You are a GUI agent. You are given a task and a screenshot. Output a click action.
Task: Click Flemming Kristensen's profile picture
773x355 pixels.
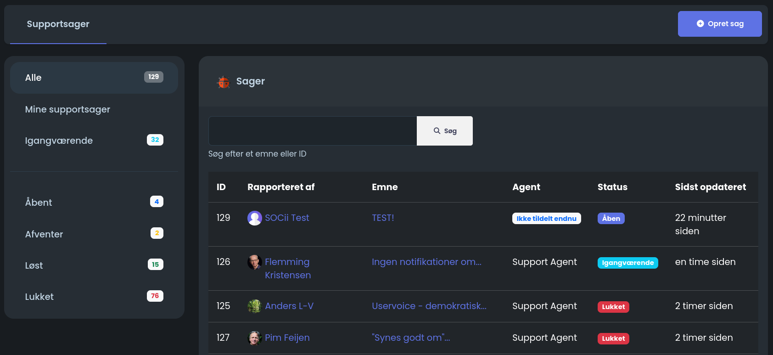255,262
